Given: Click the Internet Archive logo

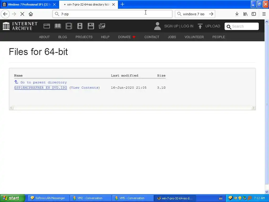Looking at the screenshot, I should [x=20, y=26].
